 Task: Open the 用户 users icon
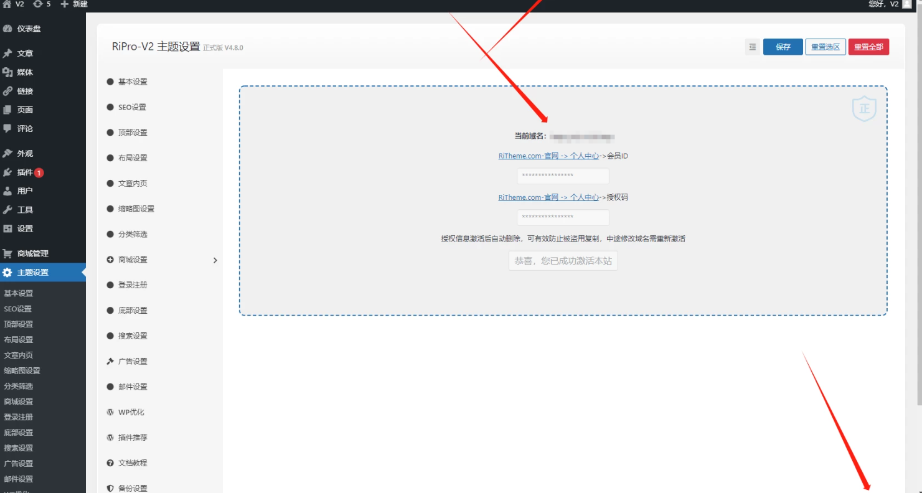(x=7, y=191)
